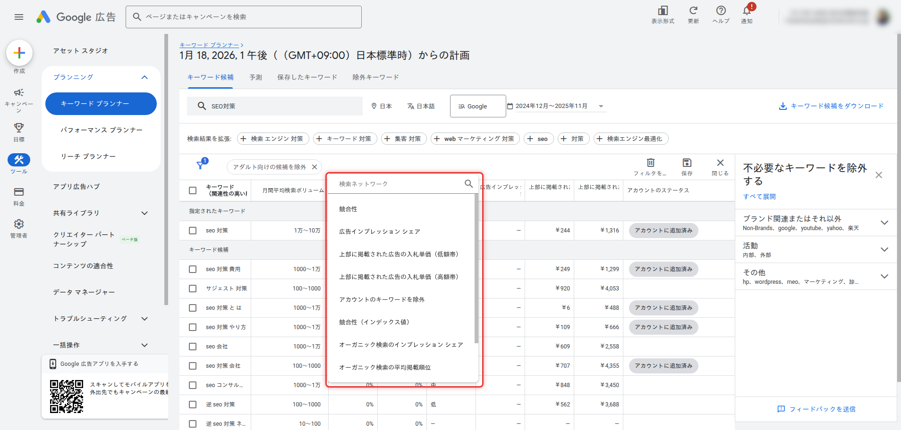
Task: Expand the その他 keyword section
Action: 884,276
